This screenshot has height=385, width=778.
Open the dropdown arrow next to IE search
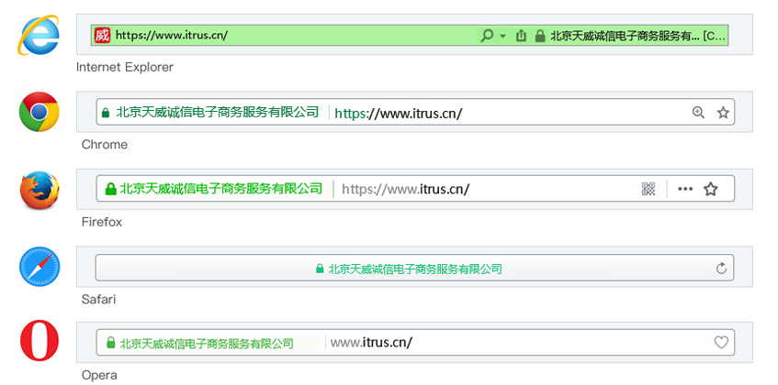(x=503, y=36)
